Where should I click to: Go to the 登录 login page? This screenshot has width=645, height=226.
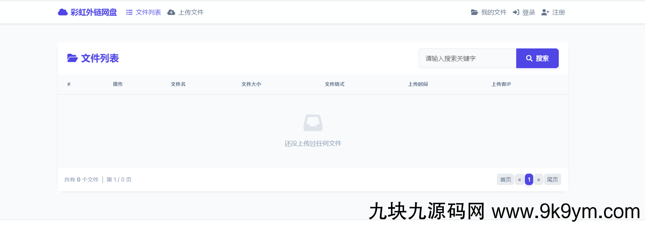coord(524,13)
